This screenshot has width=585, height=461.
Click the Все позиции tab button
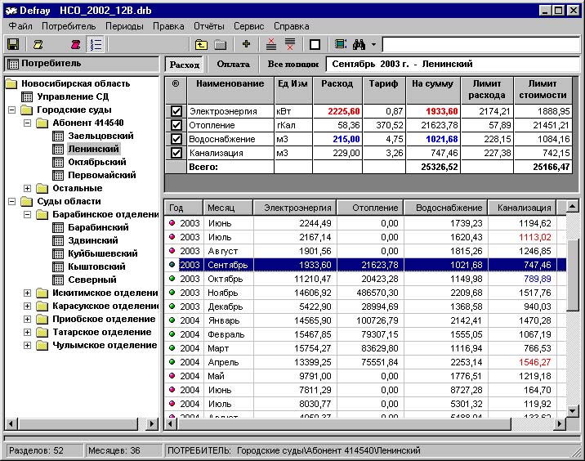click(292, 64)
